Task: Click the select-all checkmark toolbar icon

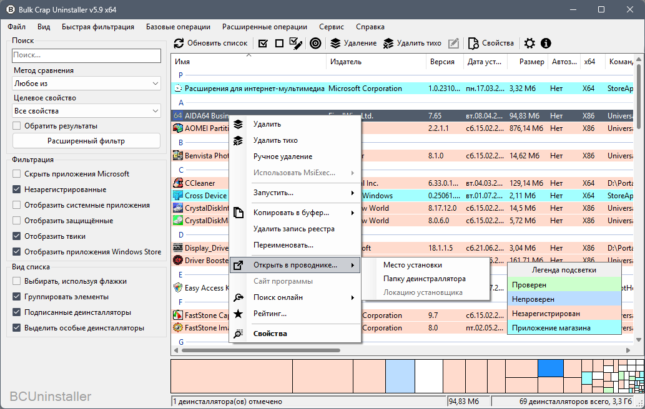Action: [263, 43]
